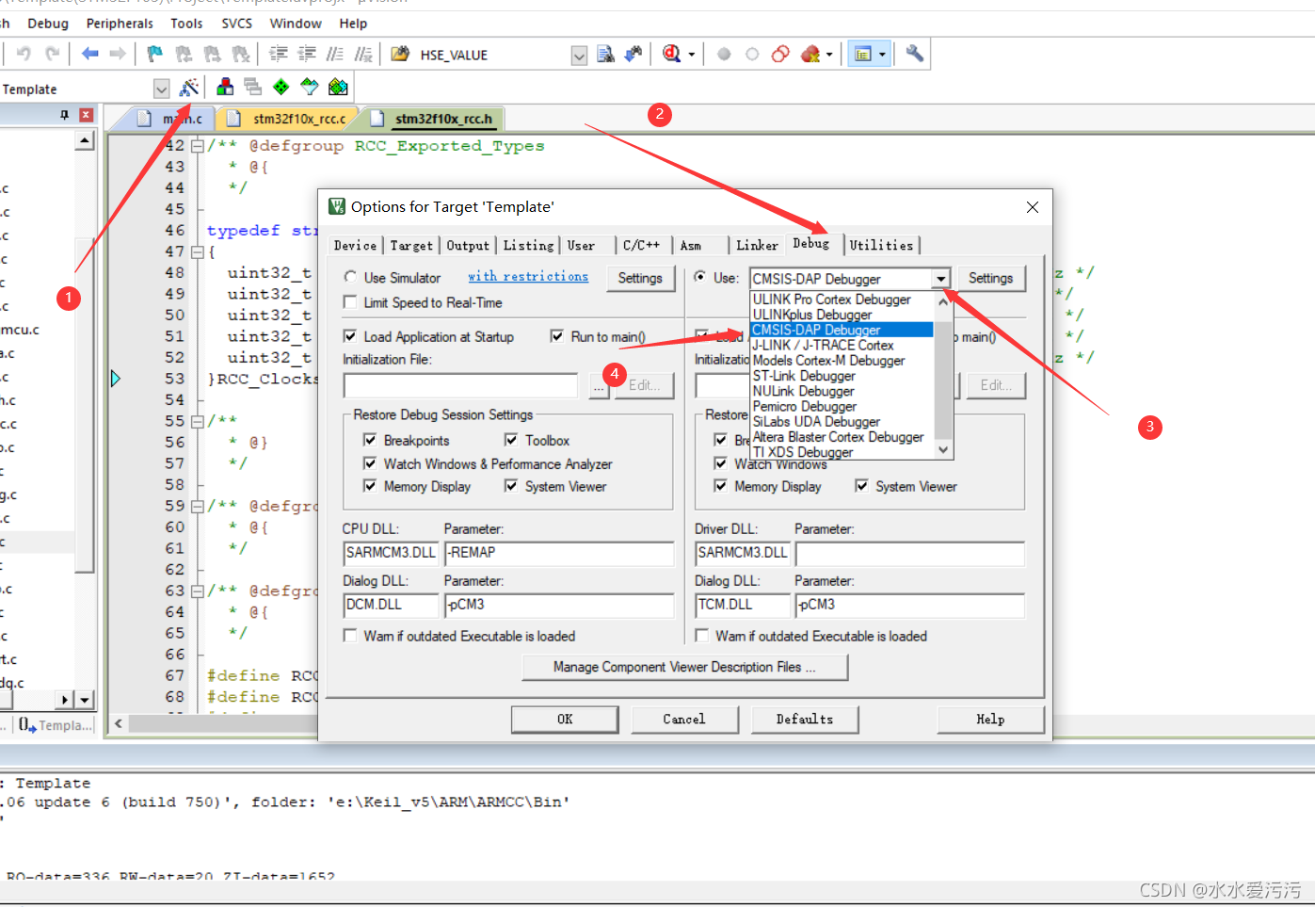Switch to the C/C++ tab
Screen dimensions: 1315x907
pyautogui.click(x=642, y=245)
